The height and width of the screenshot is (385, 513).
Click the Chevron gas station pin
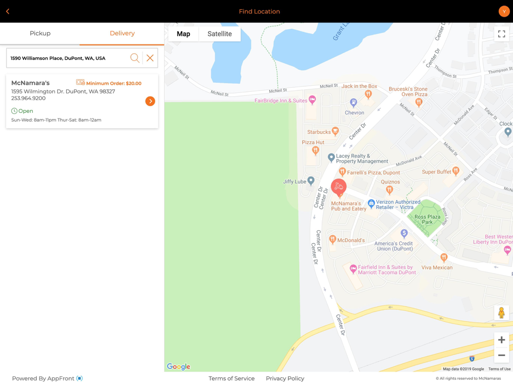(353, 103)
